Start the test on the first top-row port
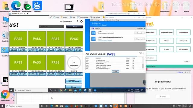 coord(14,50)
